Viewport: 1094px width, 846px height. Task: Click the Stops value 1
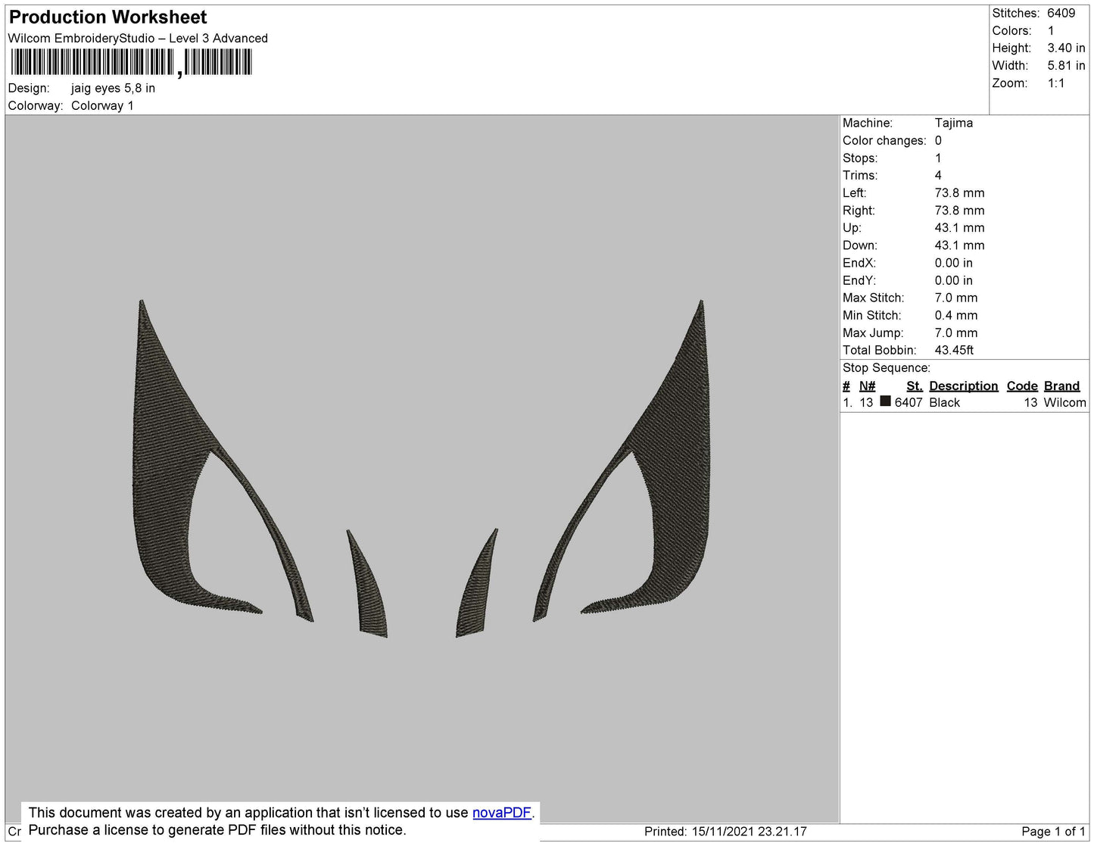[x=938, y=158]
